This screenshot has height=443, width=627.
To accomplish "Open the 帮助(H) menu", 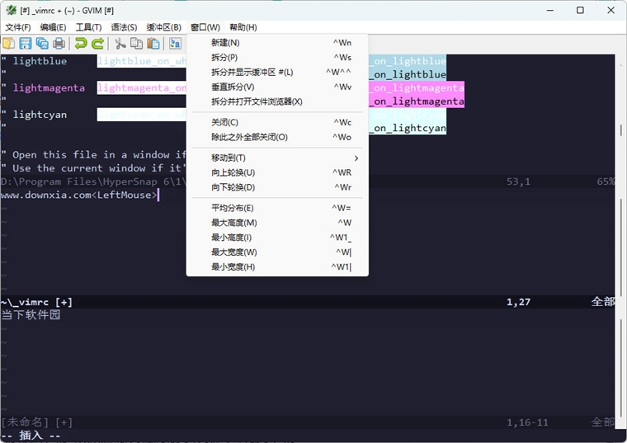I will click(x=243, y=27).
